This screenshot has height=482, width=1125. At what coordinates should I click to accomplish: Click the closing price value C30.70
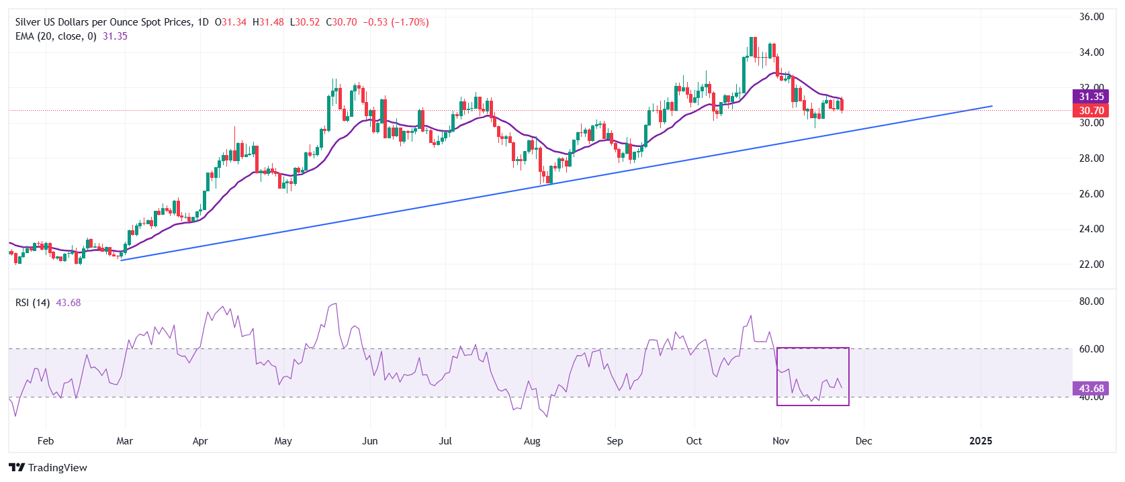tap(341, 22)
